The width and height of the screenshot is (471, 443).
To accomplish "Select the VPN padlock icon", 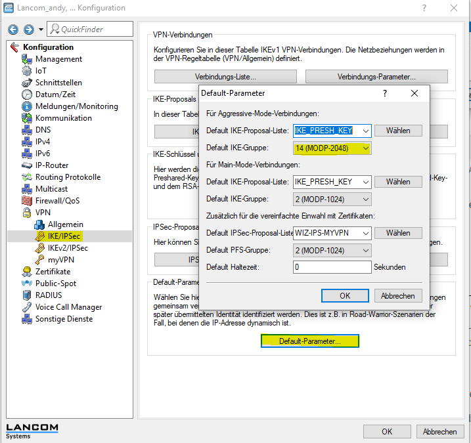I will point(27,213).
